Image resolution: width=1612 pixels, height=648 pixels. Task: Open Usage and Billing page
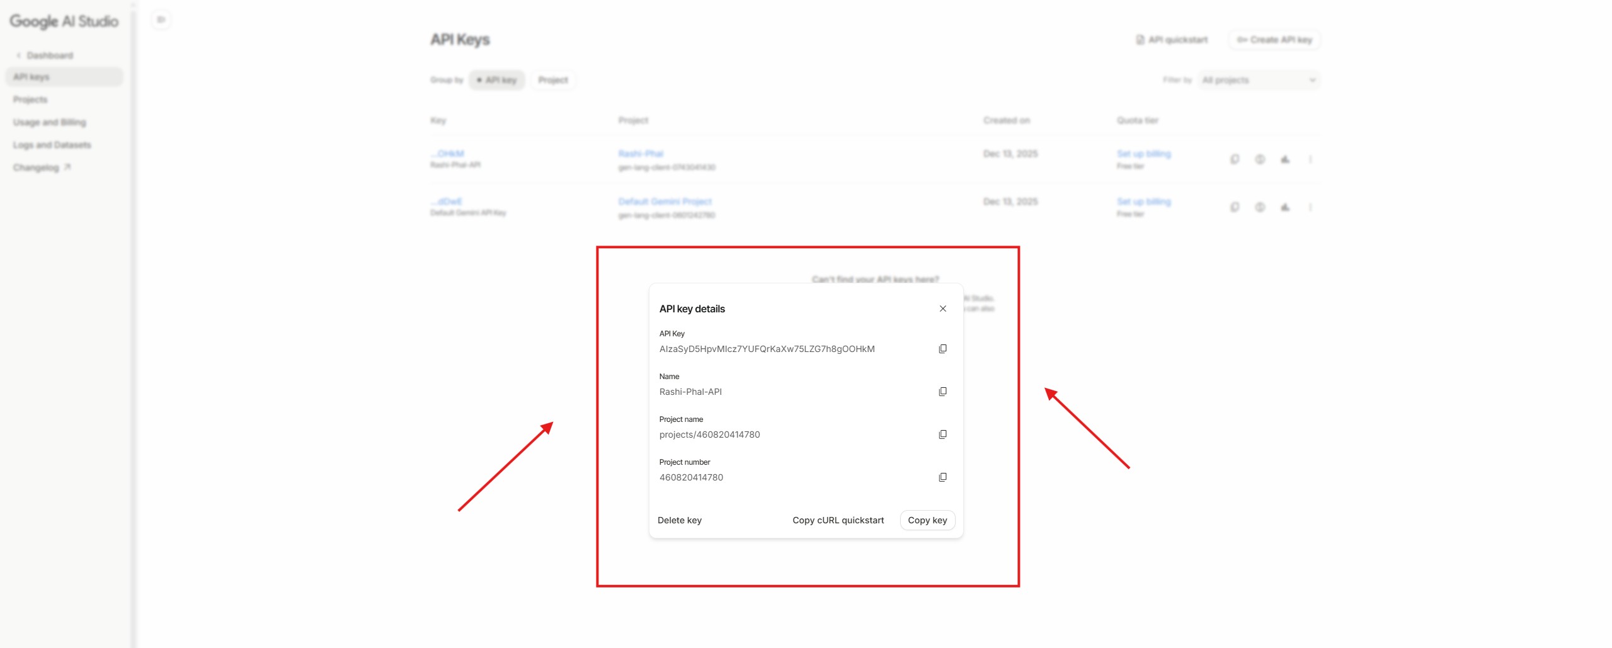49,122
